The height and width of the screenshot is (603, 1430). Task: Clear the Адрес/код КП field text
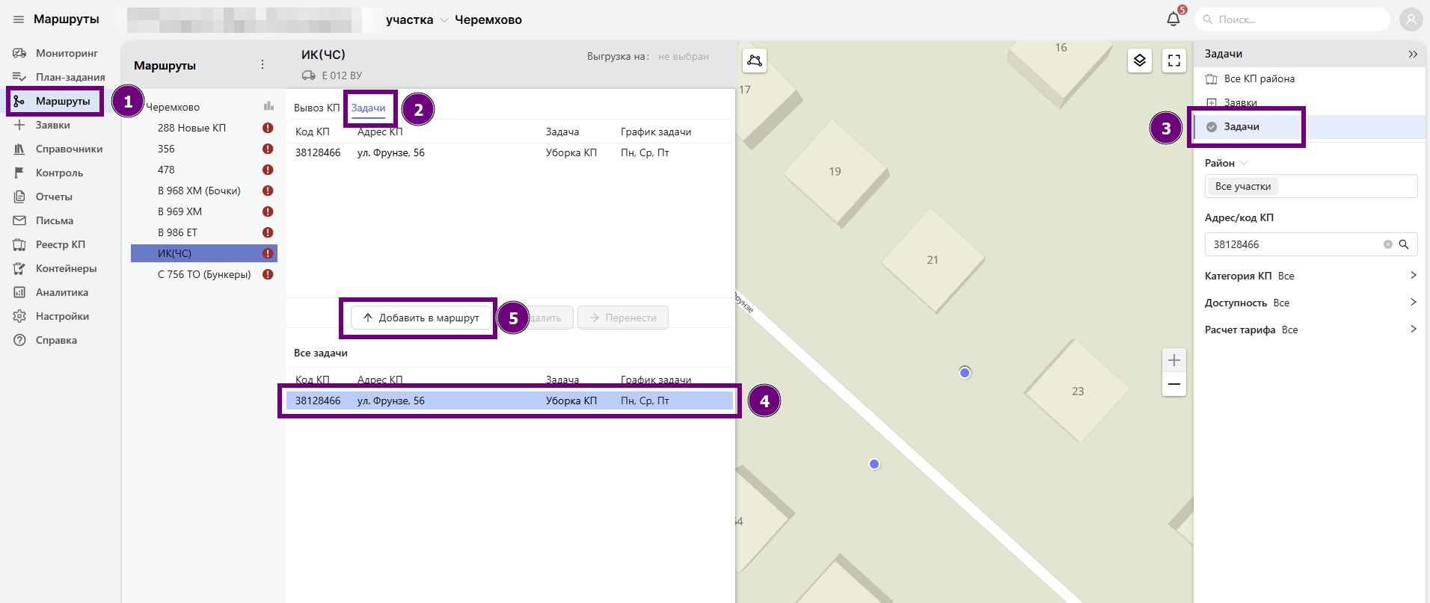pyautogui.click(x=1388, y=244)
